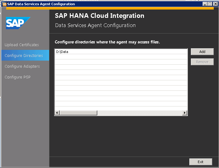
Task: Click the Remove button
Action: 202,62
